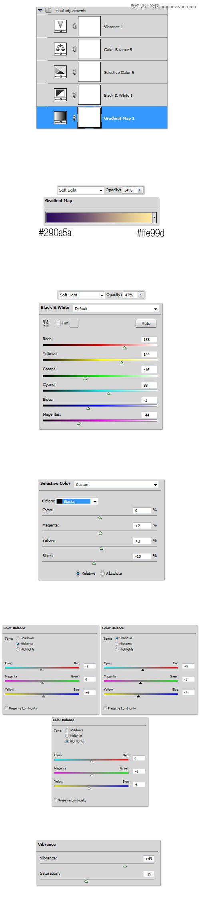Click the folder icon of final adjustments group
Viewport: 200px width, 906px height.
[x=48, y=10]
